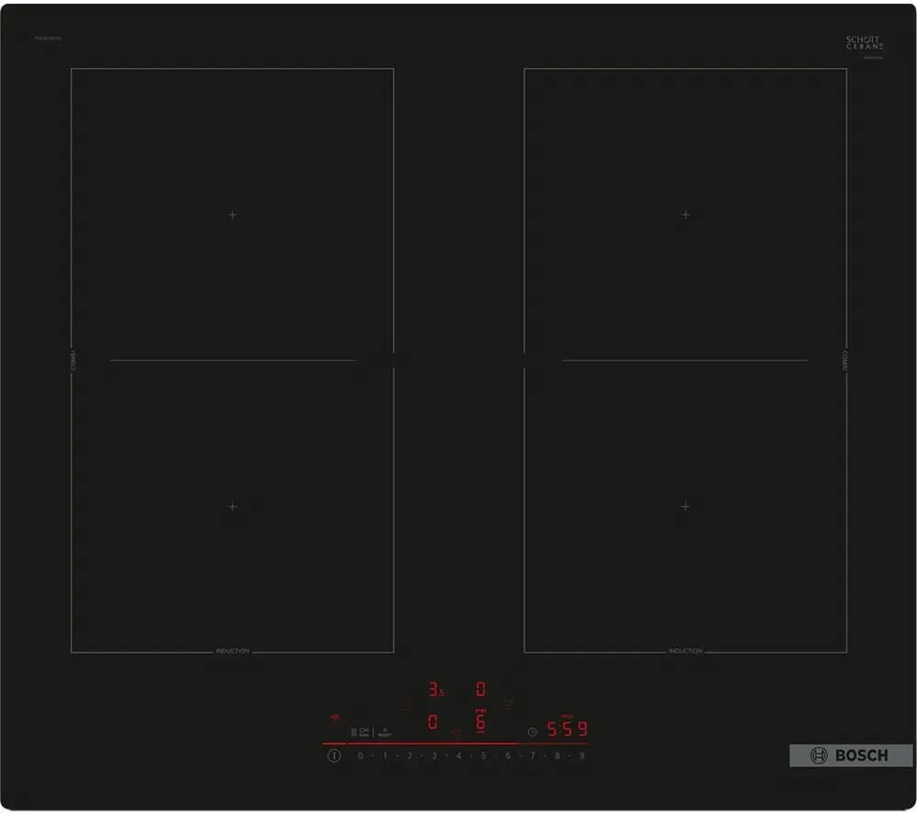Image resolution: width=917 pixels, height=813 pixels.
Task: Select front-right zone display below rear-right
Action: coord(481,720)
